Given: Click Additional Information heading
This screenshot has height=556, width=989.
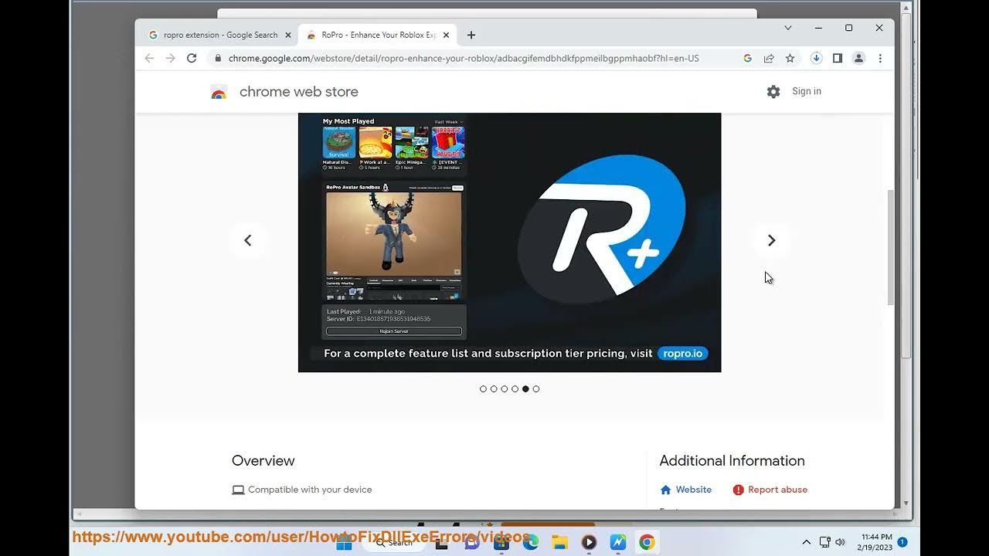Looking at the screenshot, I should click(x=732, y=461).
